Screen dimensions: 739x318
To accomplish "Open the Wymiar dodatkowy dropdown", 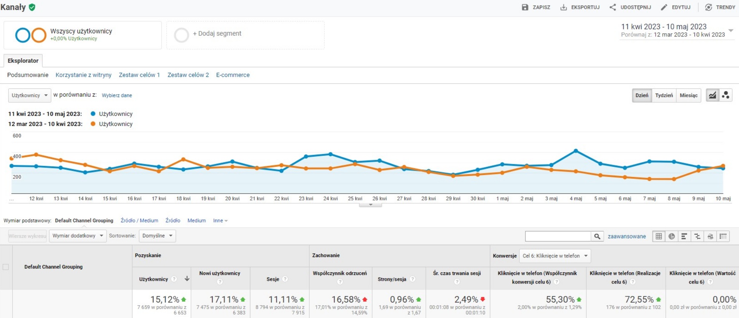I will (x=78, y=236).
